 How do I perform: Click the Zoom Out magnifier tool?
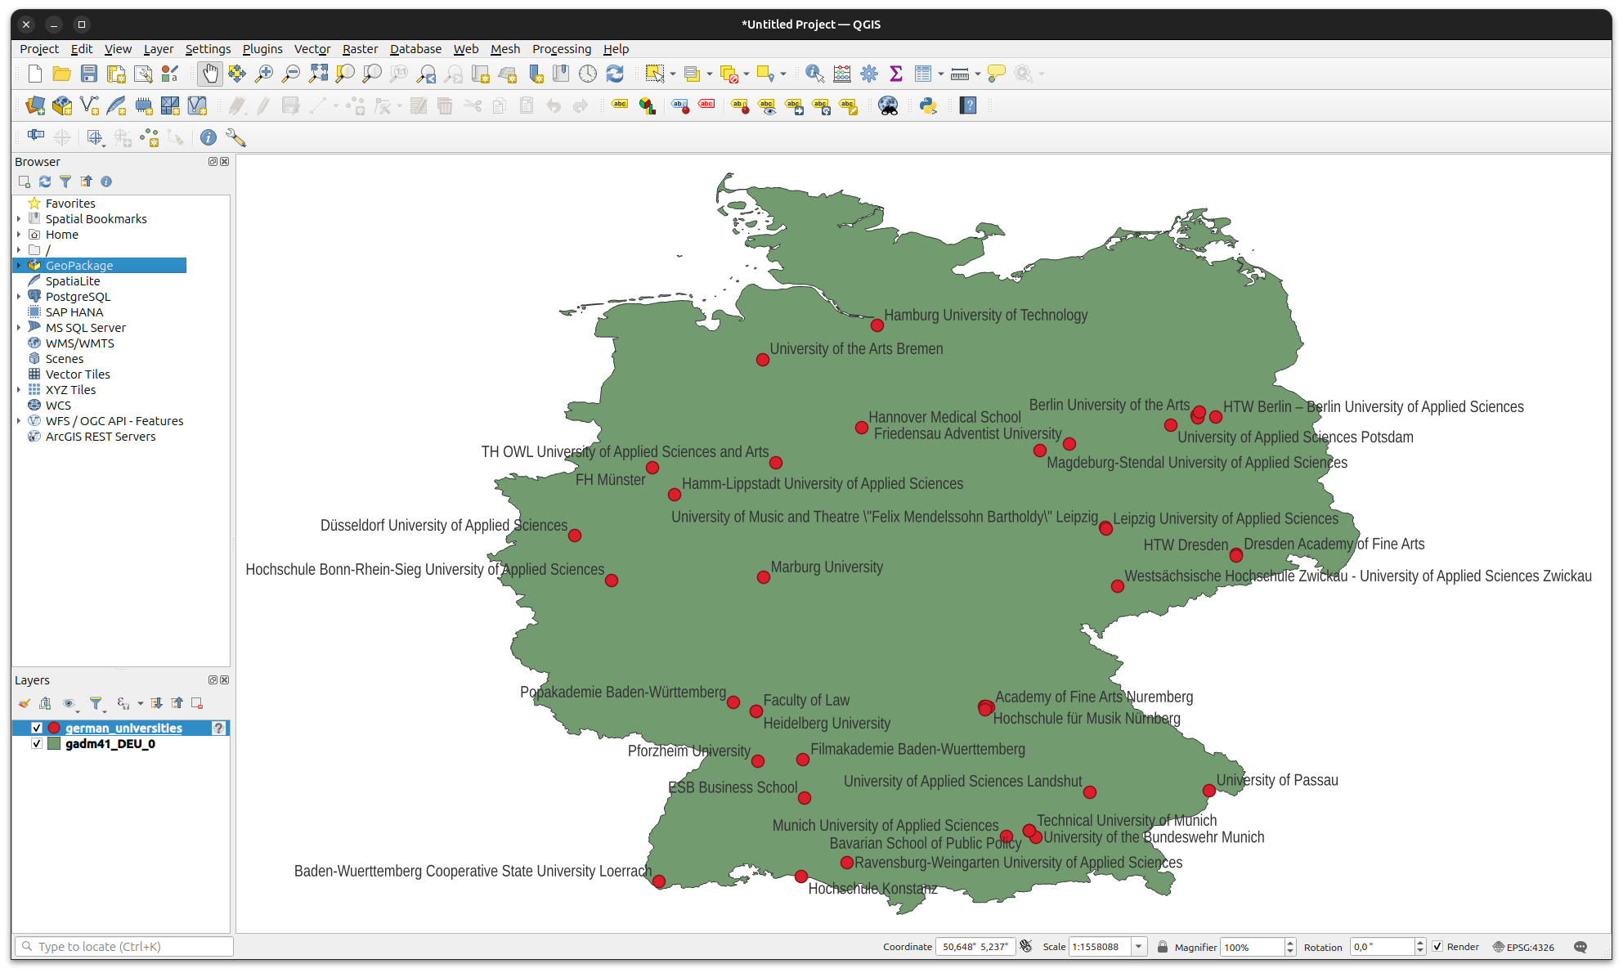[x=291, y=74]
